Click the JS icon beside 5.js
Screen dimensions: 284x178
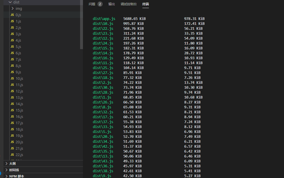(x=12, y=47)
